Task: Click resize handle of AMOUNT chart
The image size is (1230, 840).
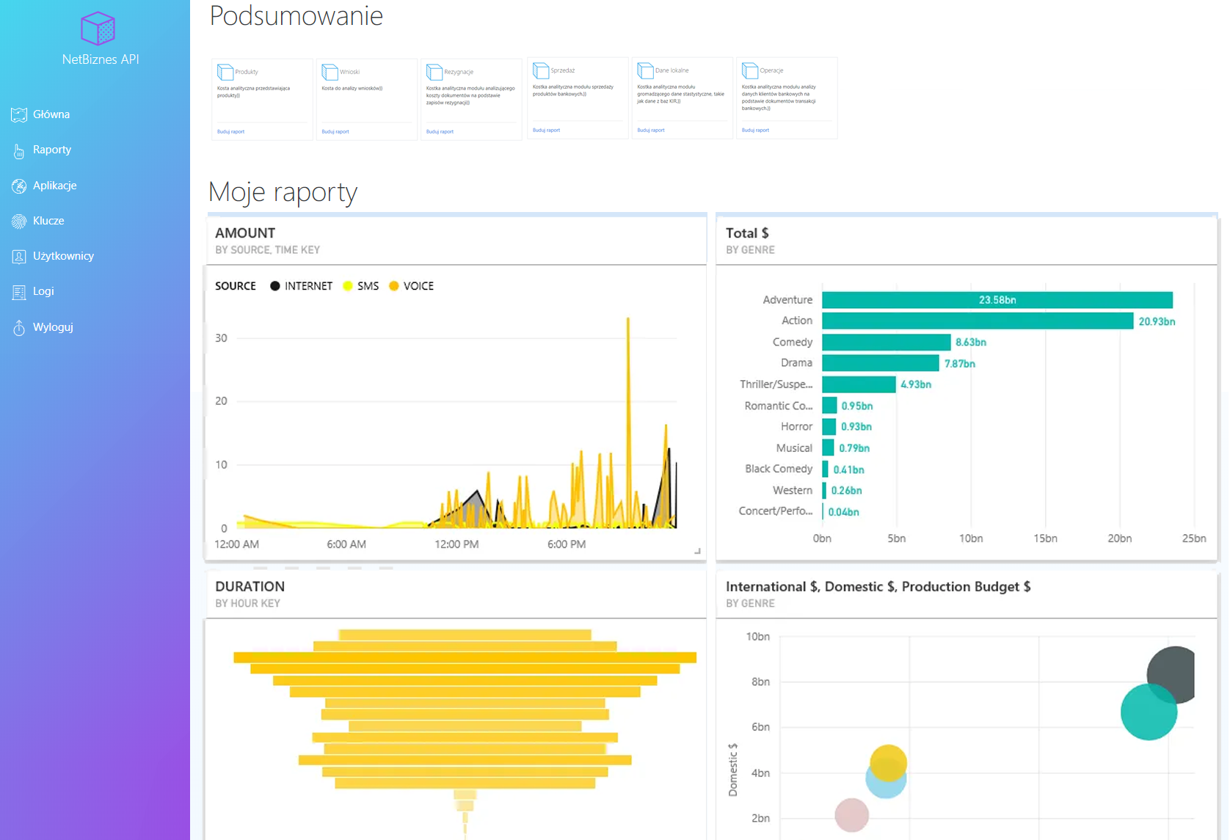Action: click(x=697, y=551)
